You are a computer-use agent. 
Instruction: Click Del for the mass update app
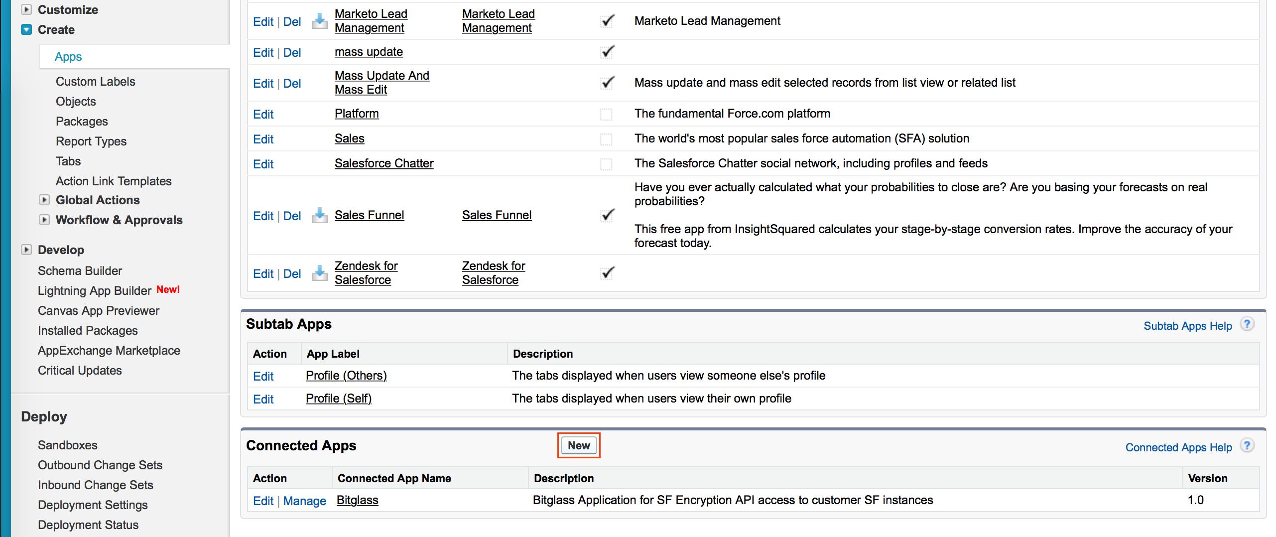292,52
